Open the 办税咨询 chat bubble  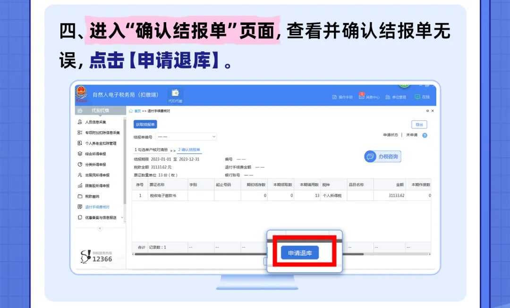[382, 157]
